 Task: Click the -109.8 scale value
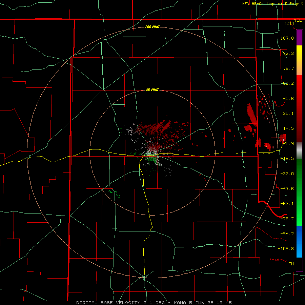(x=286, y=249)
